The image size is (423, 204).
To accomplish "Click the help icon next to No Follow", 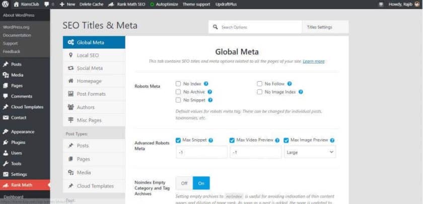I will click(x=290, y=84).
